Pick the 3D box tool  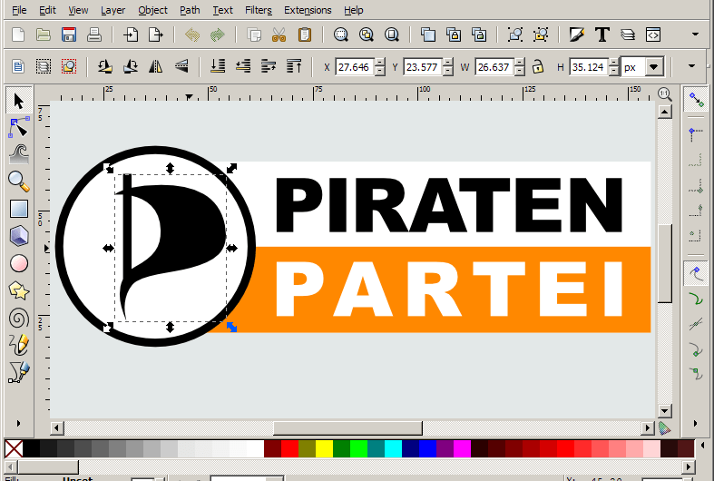tap(18, 236)
